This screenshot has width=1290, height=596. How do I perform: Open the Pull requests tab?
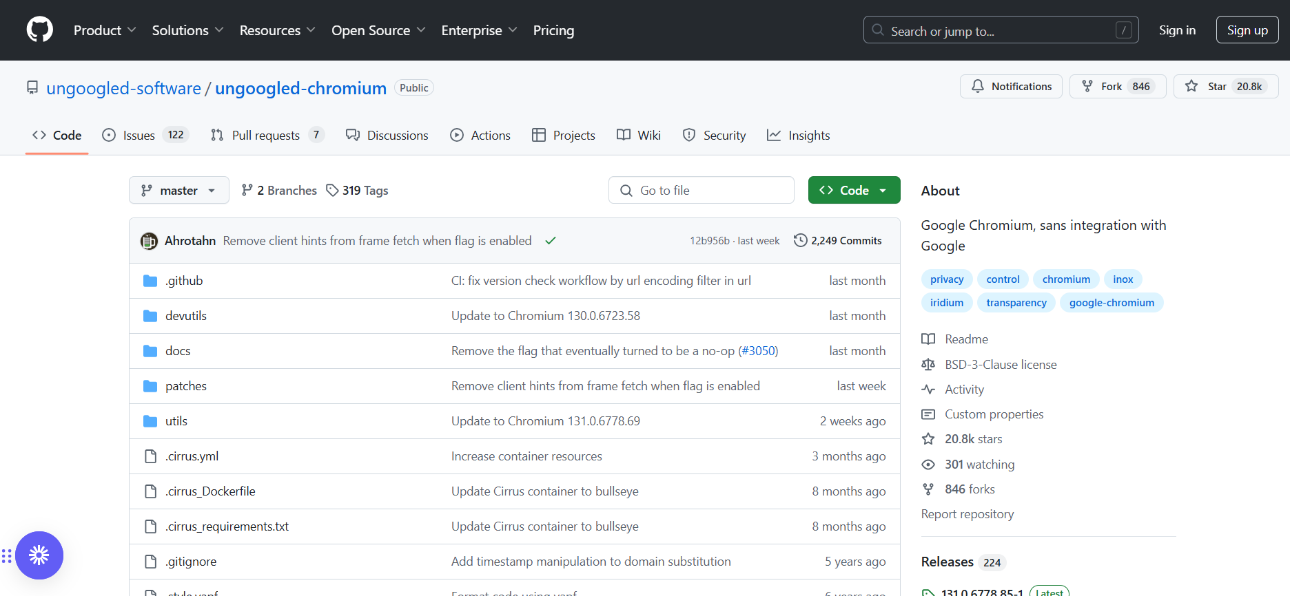click(267, 135)
